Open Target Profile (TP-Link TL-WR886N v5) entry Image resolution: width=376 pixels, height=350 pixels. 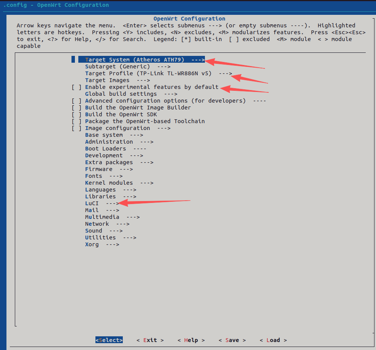coord(159,73)
